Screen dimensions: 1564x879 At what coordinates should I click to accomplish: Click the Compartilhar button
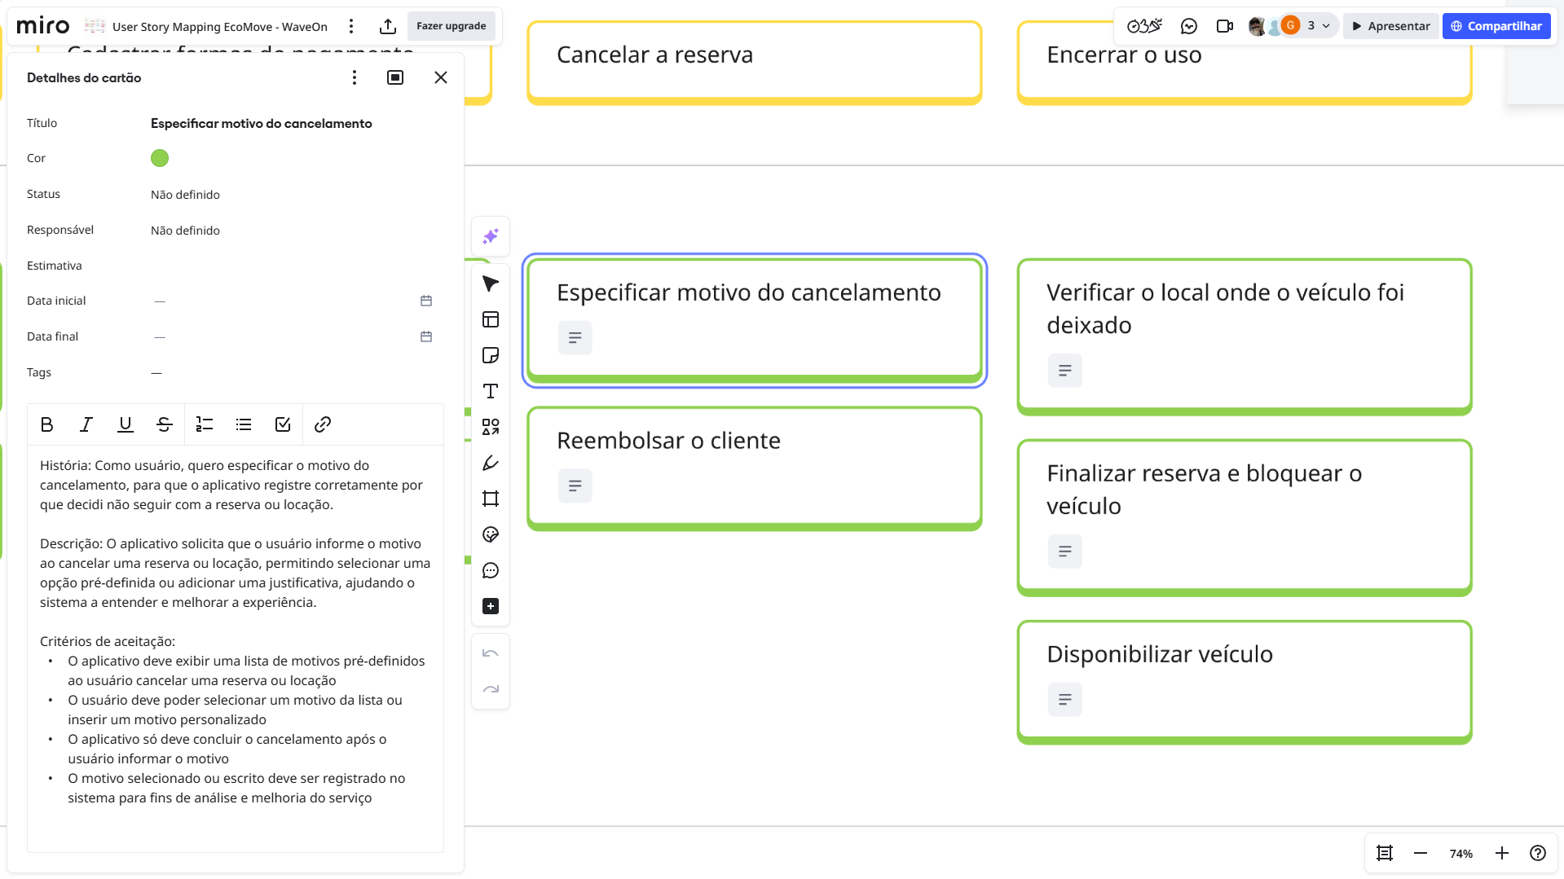[1496, 26]
